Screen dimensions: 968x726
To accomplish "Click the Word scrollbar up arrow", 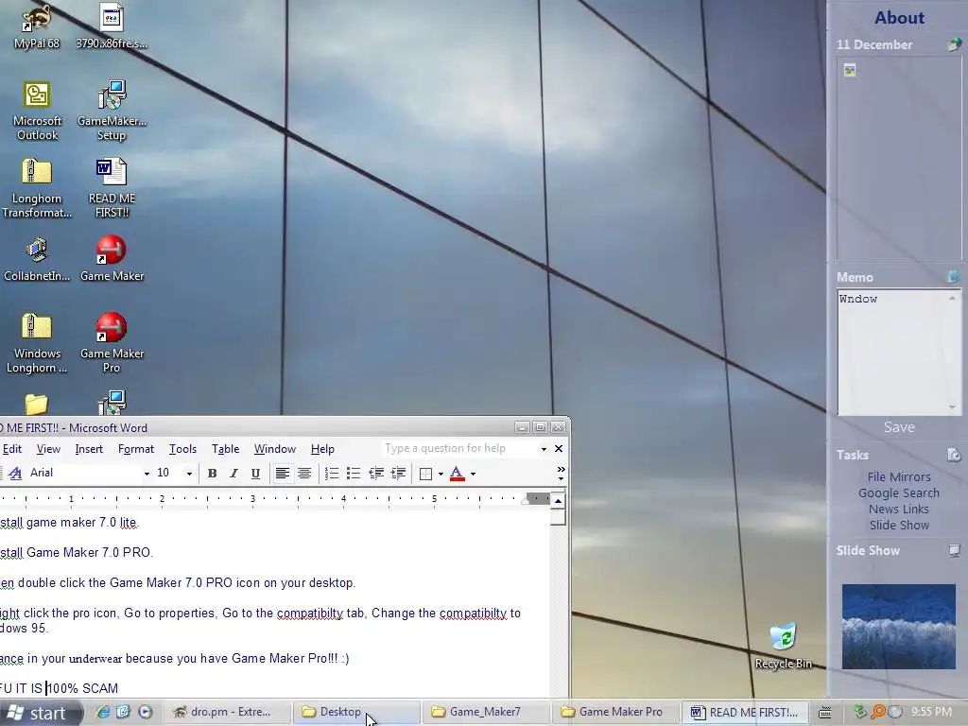I will point(558,501).
